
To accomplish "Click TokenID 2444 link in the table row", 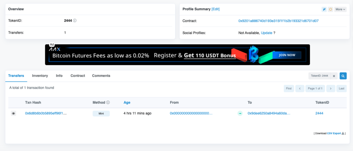I will 319,113.
